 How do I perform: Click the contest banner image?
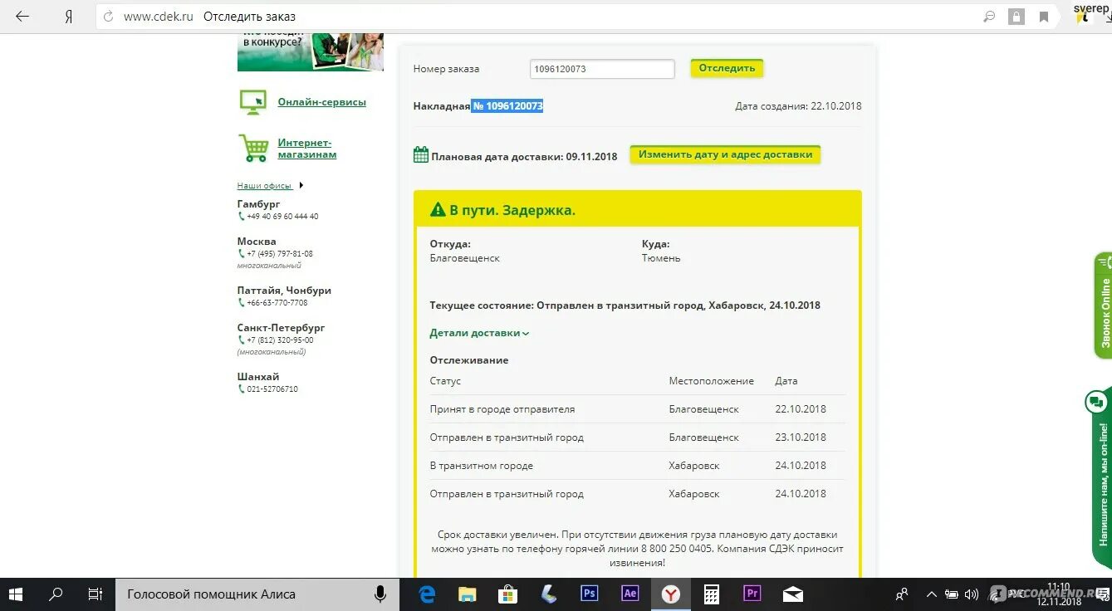coord(311,51)
